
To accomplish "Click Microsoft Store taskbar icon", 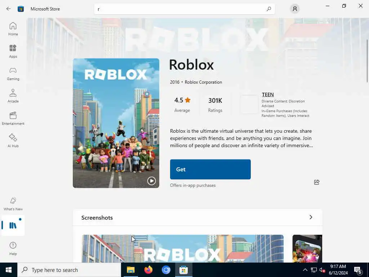I will click(x=183, y=270).
